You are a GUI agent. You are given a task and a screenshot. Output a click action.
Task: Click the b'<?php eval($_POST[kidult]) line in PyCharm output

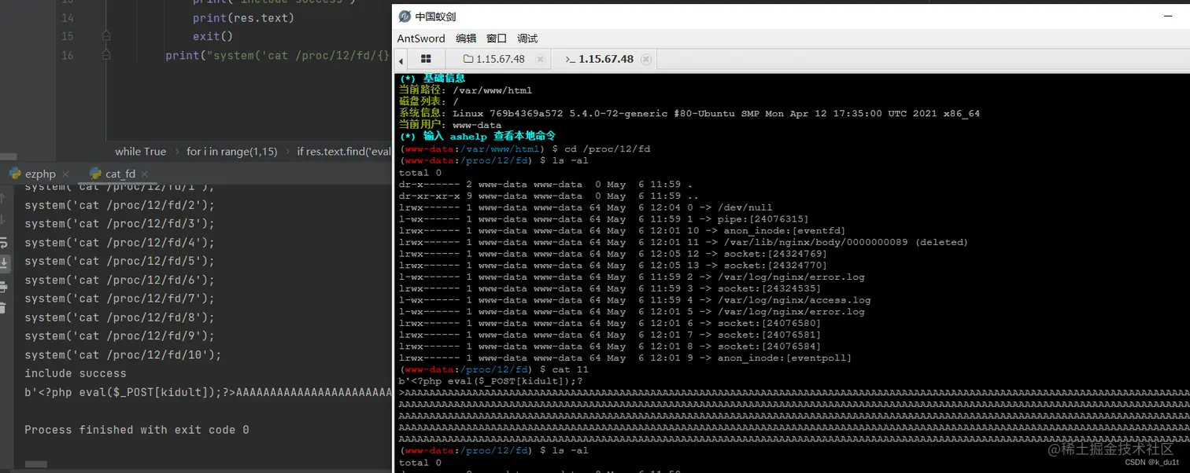pos(208,392)
